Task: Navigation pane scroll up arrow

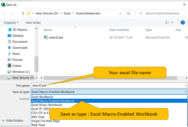Action: pos(36,29)
